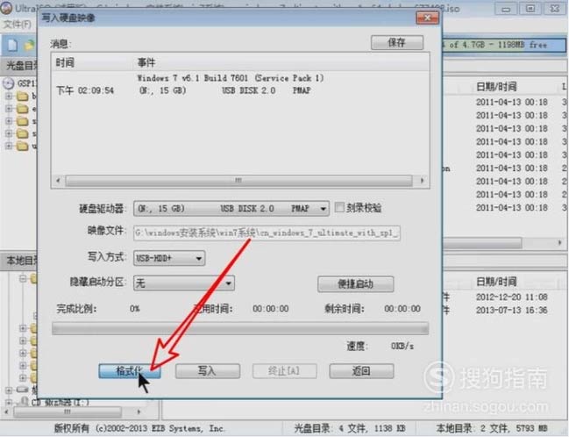Click the 版权所有 EZB Systems status text
The image size is (569, 437).
tap(139, 428)
